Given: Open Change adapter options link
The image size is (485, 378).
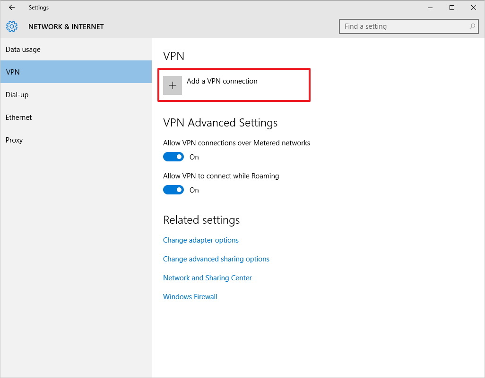Looking at the screenshot, I should [x=201, y=240].
